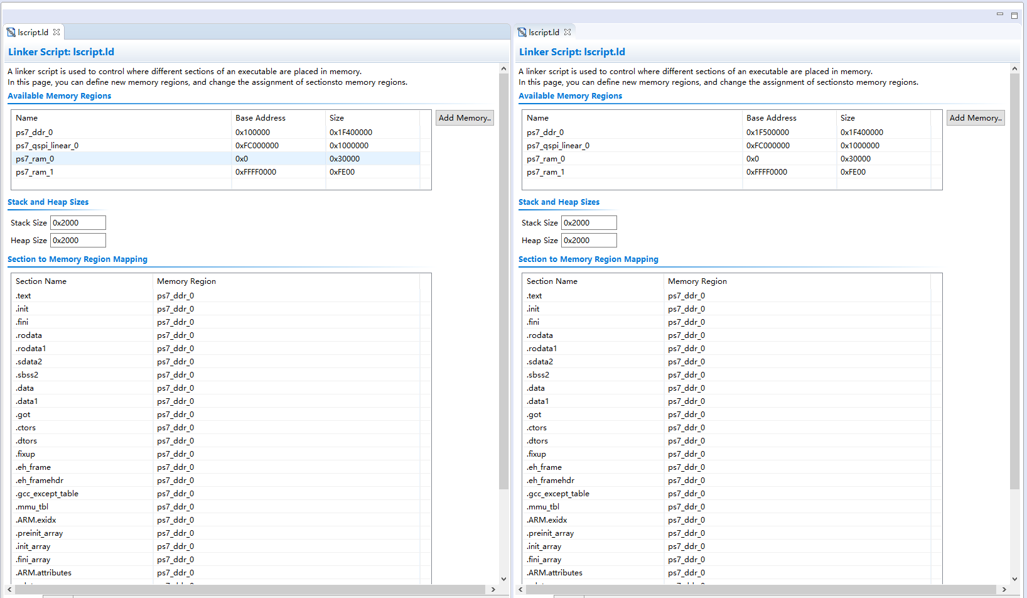Click memory region of .sbss2 in right editor
The image size is (1027, 598).
click(687, 375)
